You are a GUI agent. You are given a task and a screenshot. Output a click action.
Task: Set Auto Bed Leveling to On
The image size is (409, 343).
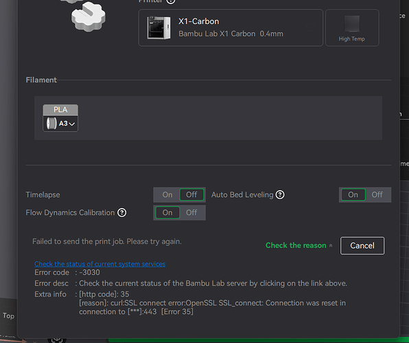pyautogui.click(x=353, y=195)
